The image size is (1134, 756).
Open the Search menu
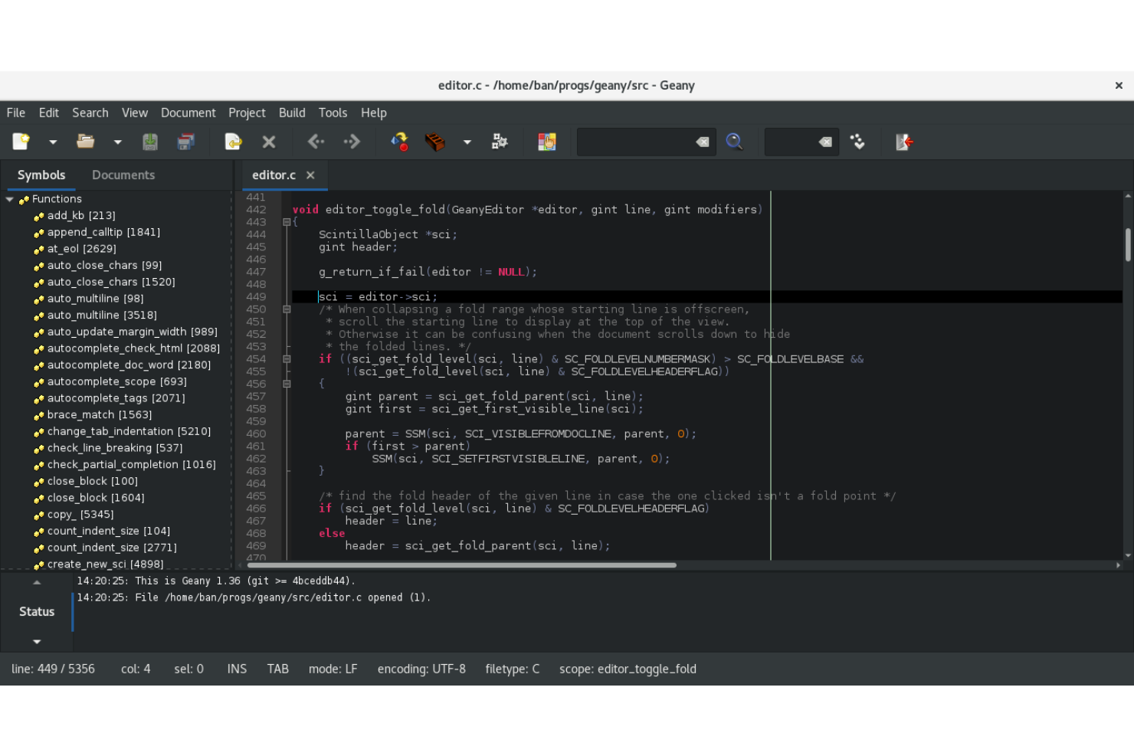pos(90,113)
